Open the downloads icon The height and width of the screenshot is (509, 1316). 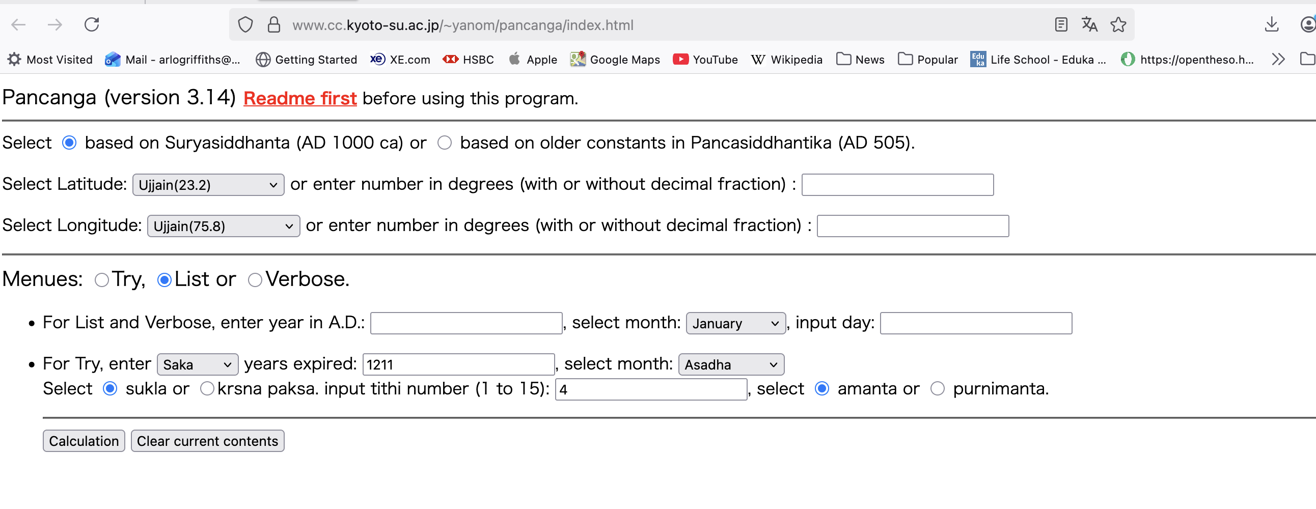tap(1271, 24)
